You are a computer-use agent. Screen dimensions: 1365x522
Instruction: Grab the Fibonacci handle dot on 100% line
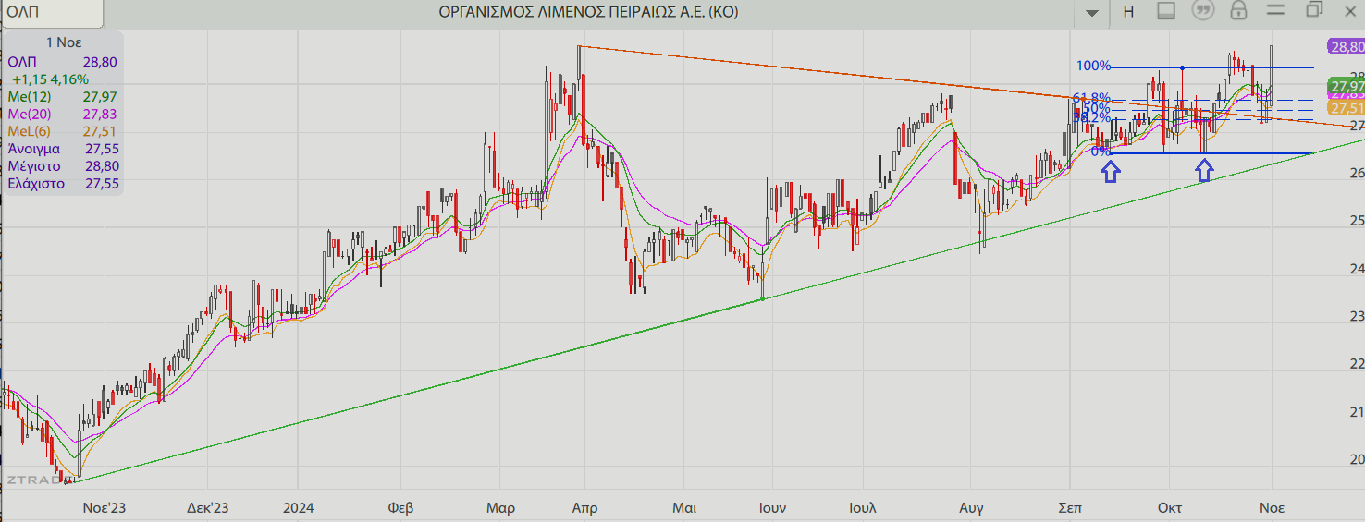point(1183,67)
